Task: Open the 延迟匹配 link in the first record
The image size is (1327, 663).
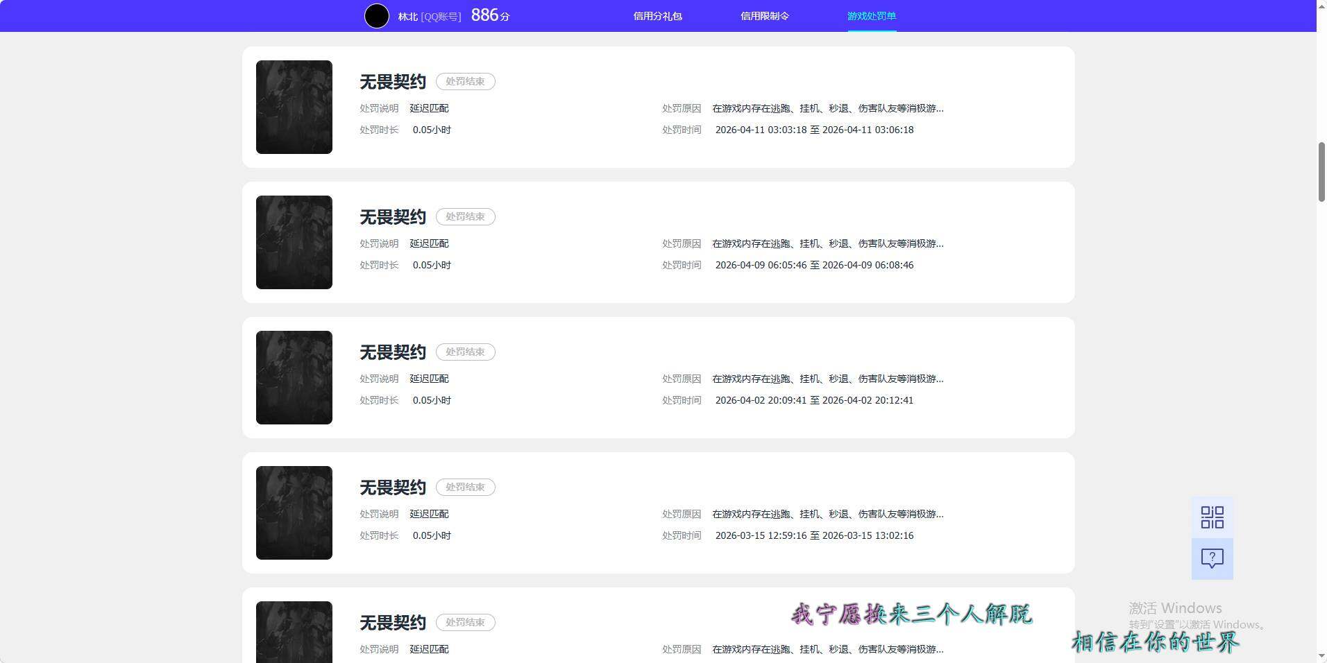Action: [x=428, y=107]
